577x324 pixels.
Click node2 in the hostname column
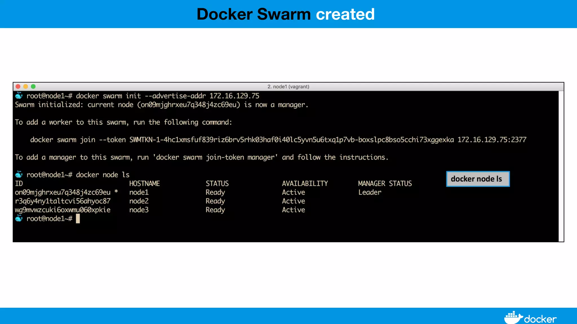[139, 201]
